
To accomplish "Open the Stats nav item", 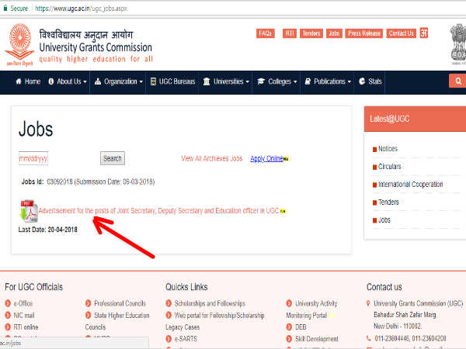I will pyautogui.click(x=370, y=81).
